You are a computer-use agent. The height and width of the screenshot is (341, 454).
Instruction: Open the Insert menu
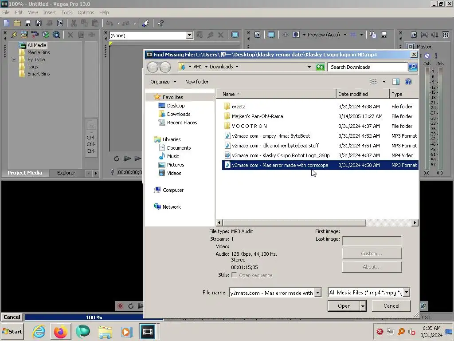point(50,12)
